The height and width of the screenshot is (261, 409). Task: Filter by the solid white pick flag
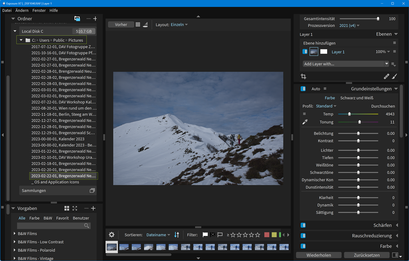[x=205, y=235]
